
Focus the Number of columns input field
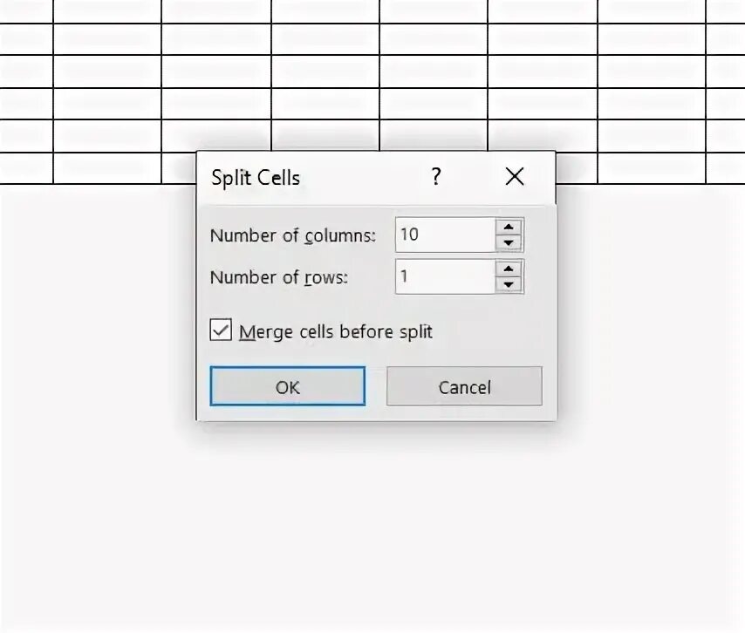coord(444,235)
